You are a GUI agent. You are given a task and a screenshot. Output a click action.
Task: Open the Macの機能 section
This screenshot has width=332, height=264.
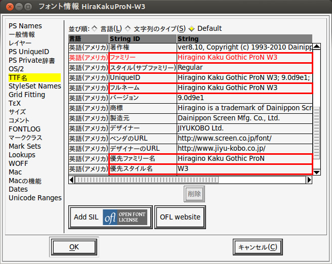(x=25, y=181)
